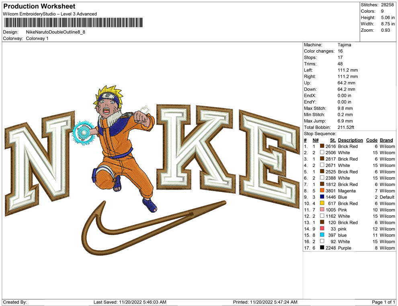Click the Brand column header
Image resolution: width=398 pixels, height=306 pixels.
pyautogui.click(x=386, y=140)
